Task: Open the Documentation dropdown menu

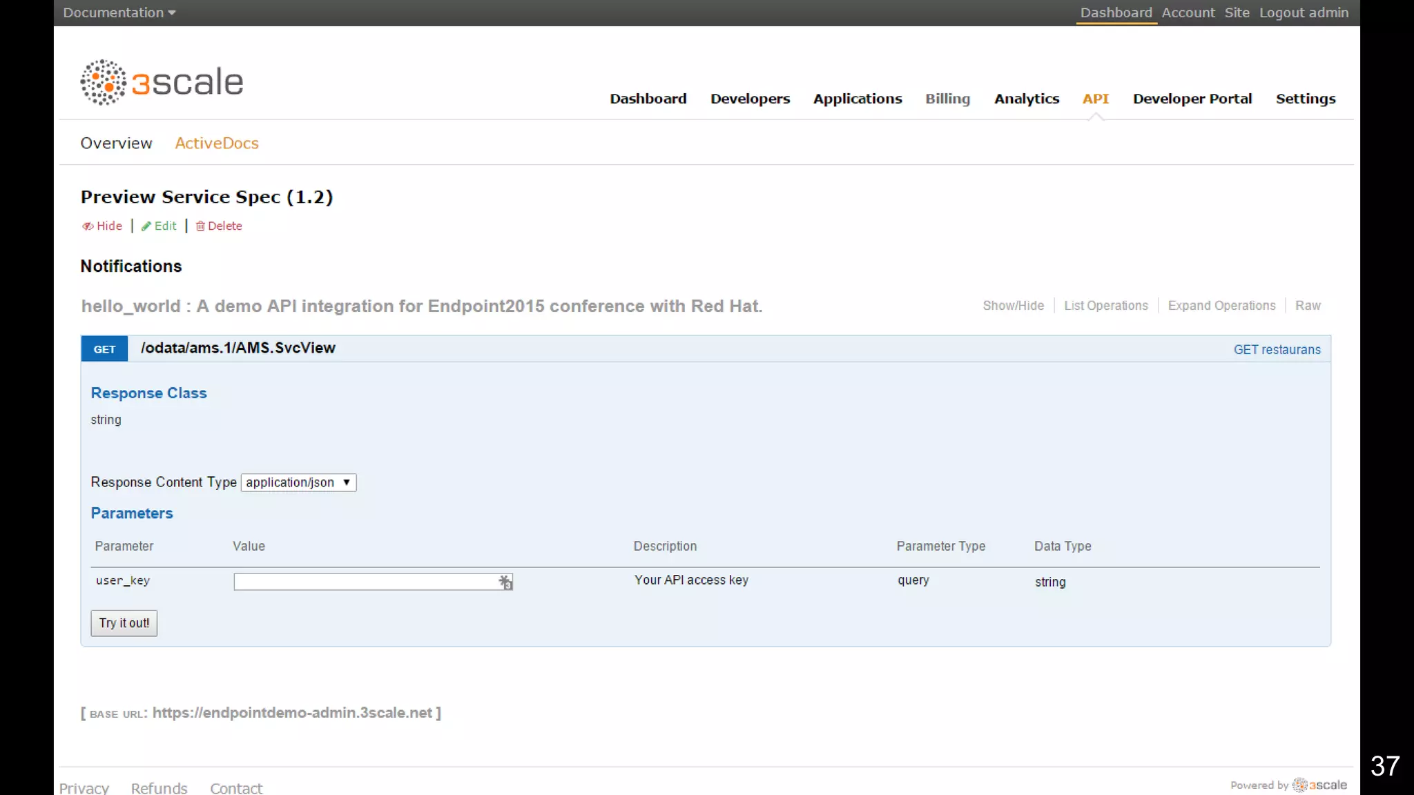Action: pos(119,12)
